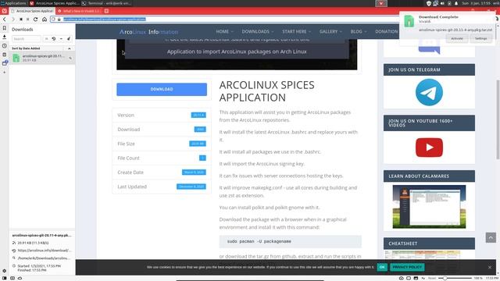The image size is (500, 281).
Task: Open the Vivaldi menu logo button
Action: point(4,11)
